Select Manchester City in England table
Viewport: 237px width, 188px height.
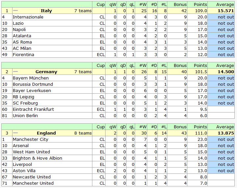(x=30, y=140)
